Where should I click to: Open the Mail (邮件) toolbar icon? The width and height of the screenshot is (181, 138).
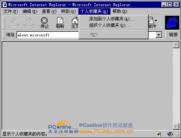click(151, 20)
